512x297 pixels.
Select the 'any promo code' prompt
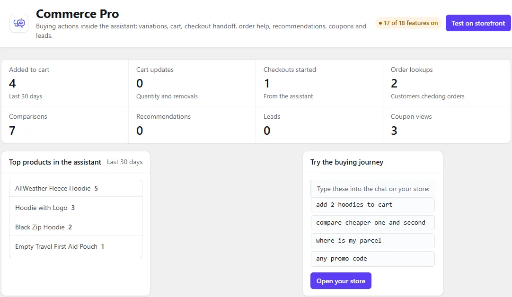(x=372, y=259)
